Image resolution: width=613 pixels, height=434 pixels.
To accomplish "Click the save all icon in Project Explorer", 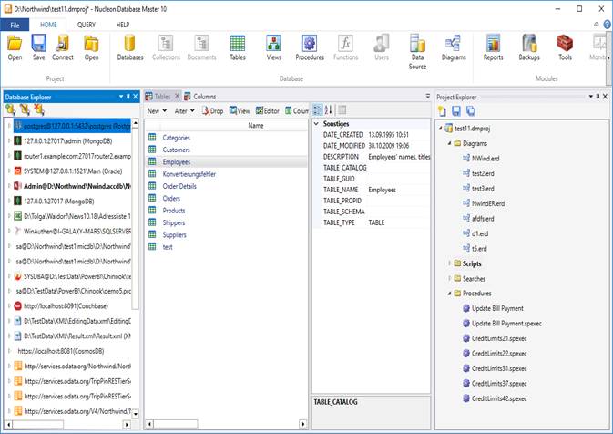I will click(x=471, y=111).
